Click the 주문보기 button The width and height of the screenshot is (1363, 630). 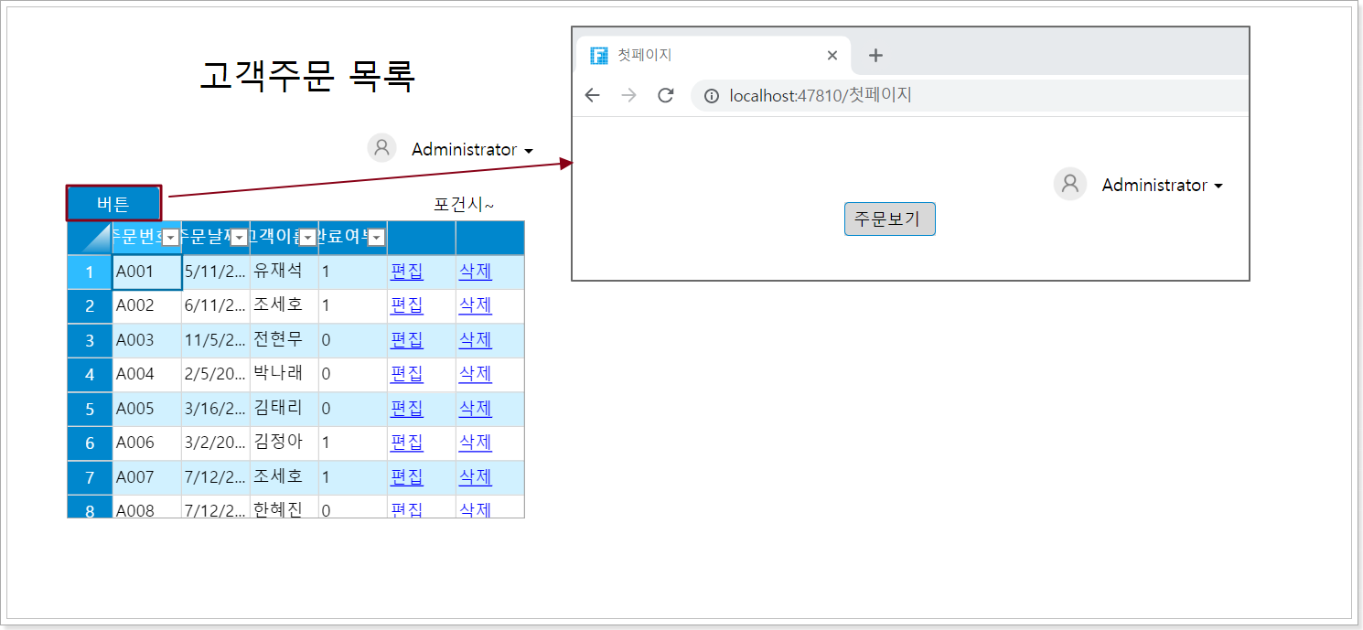coord(889,219)
